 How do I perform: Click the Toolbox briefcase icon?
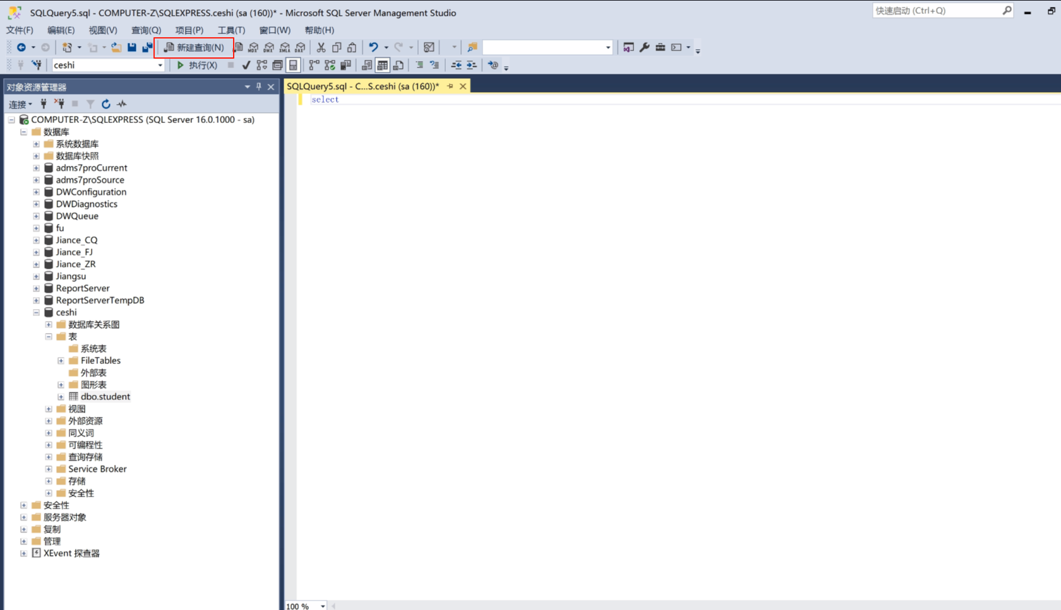(660, 47)
